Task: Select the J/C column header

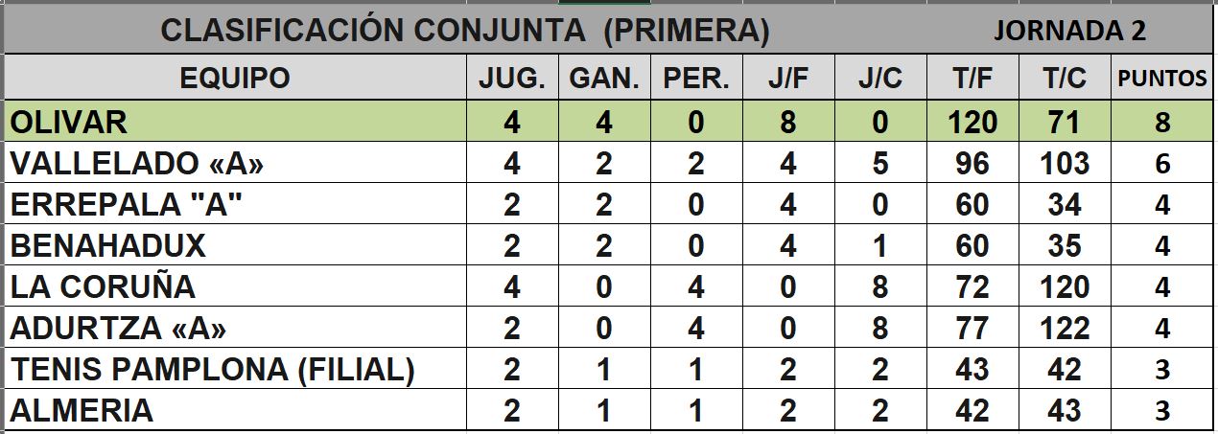Action: tap(880, 78)
